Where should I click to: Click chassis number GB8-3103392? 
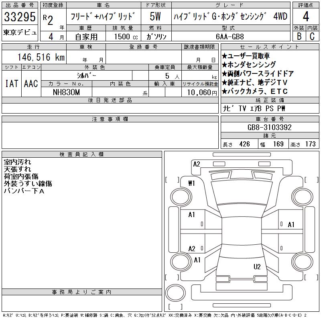(x=269, y=127)
